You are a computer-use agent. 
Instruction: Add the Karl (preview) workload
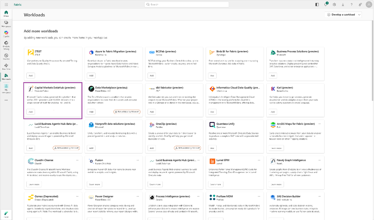[272, 112]
